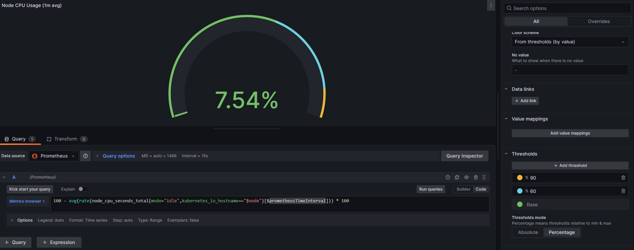
Task: Open the Prometheus data source dropdown
Action: [54, 156]
